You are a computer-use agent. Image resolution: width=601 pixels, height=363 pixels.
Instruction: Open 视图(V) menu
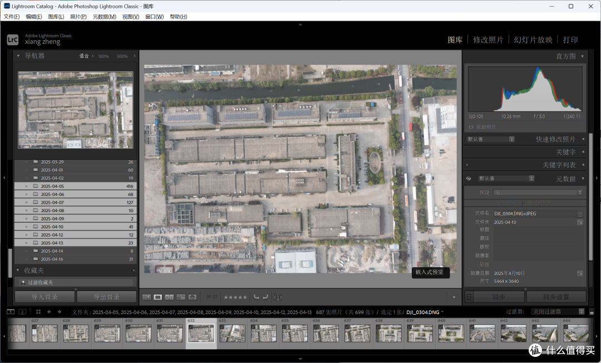coord(131,17)
